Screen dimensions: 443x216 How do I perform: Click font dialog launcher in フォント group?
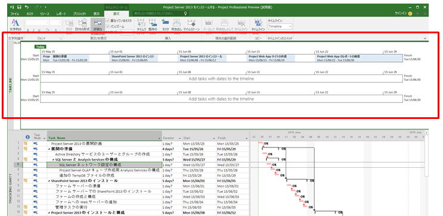tap(60, 38)
